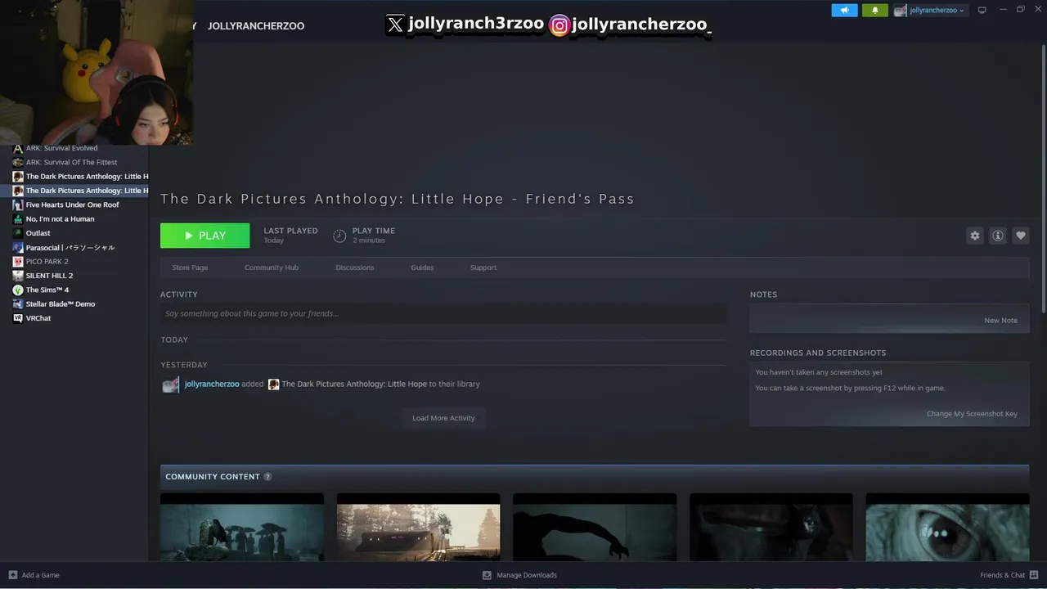This screenshot has width=1047, height=589.
Task: Click Add a Game plus icon
Action: pos(13,575)
